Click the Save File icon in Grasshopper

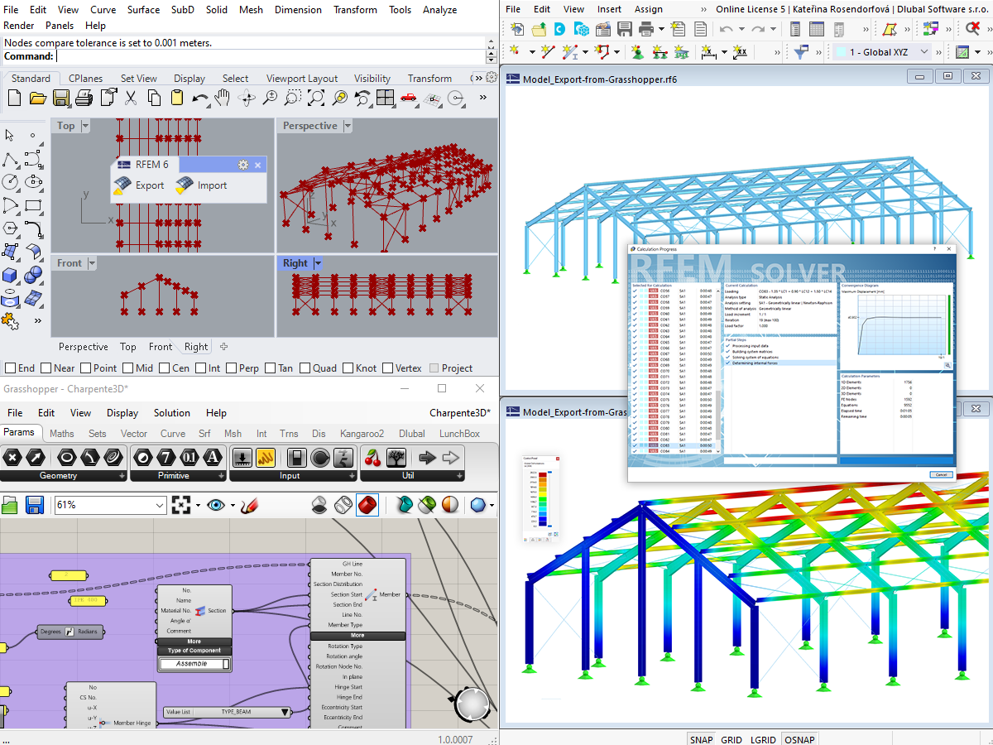35,505
